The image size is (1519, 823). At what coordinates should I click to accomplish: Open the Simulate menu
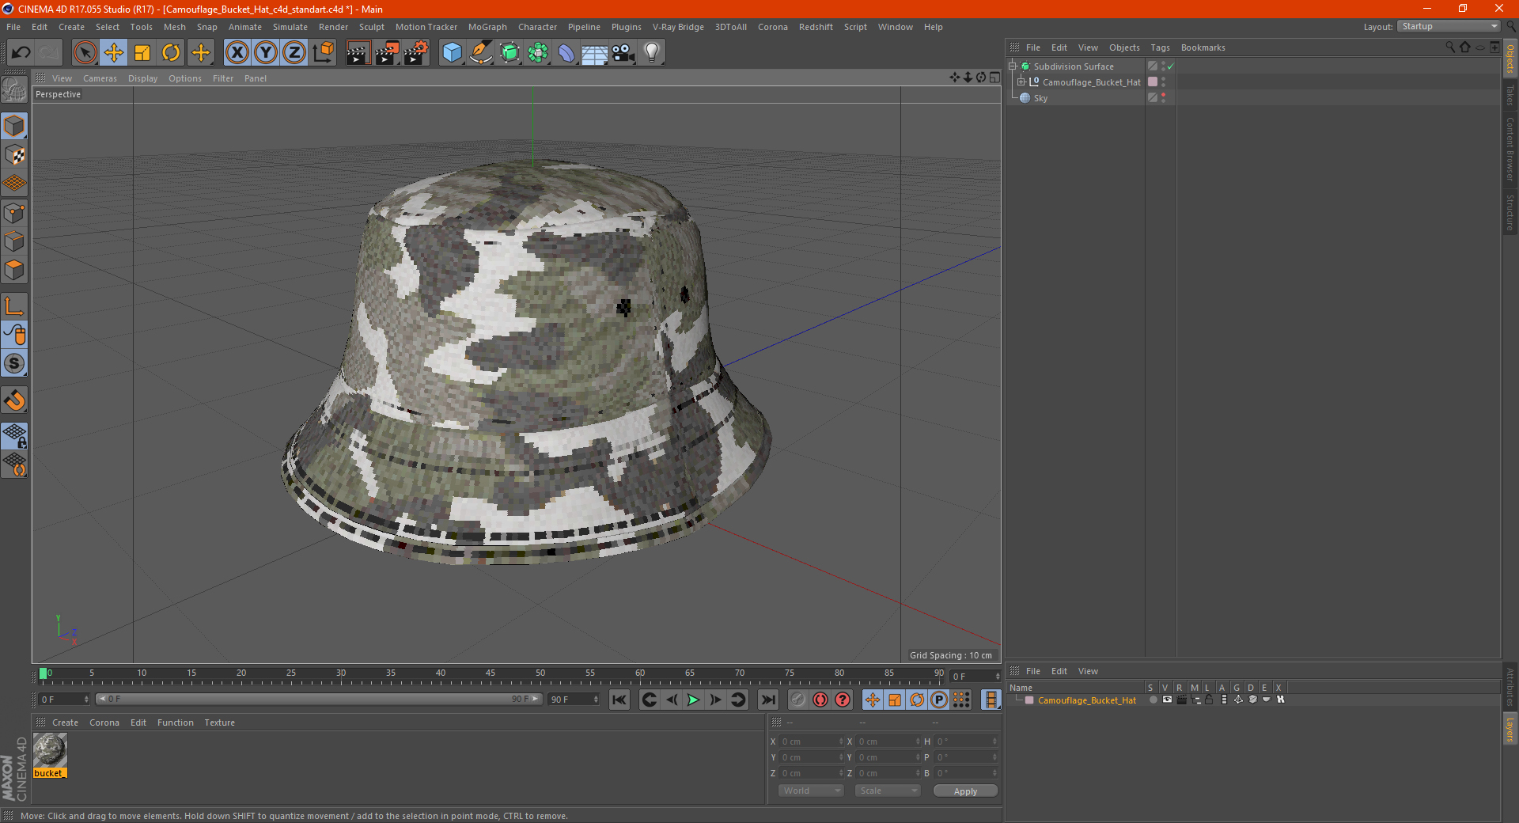pyautogui.click(x=290, y=27)
